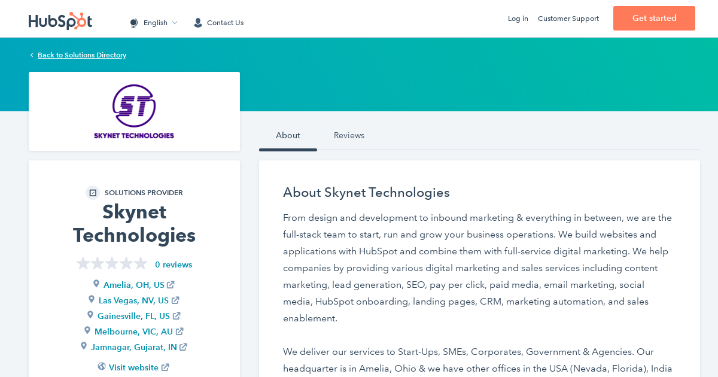Click the Solutions Provider checkmark badge icon
Screen dimensions: 718x377
[x=93, y=193]
